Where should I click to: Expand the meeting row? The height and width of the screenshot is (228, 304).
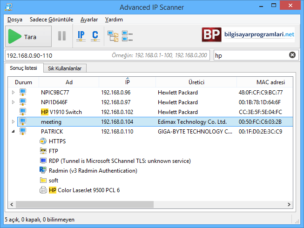tap(13, 121)
